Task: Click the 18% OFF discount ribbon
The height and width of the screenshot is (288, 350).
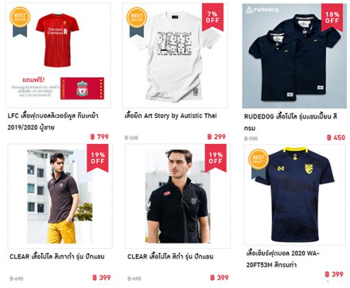Action: 332,18
